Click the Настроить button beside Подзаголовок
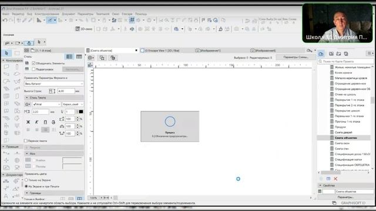The height and width of the screenshot is (211, 376). [73, 69]
